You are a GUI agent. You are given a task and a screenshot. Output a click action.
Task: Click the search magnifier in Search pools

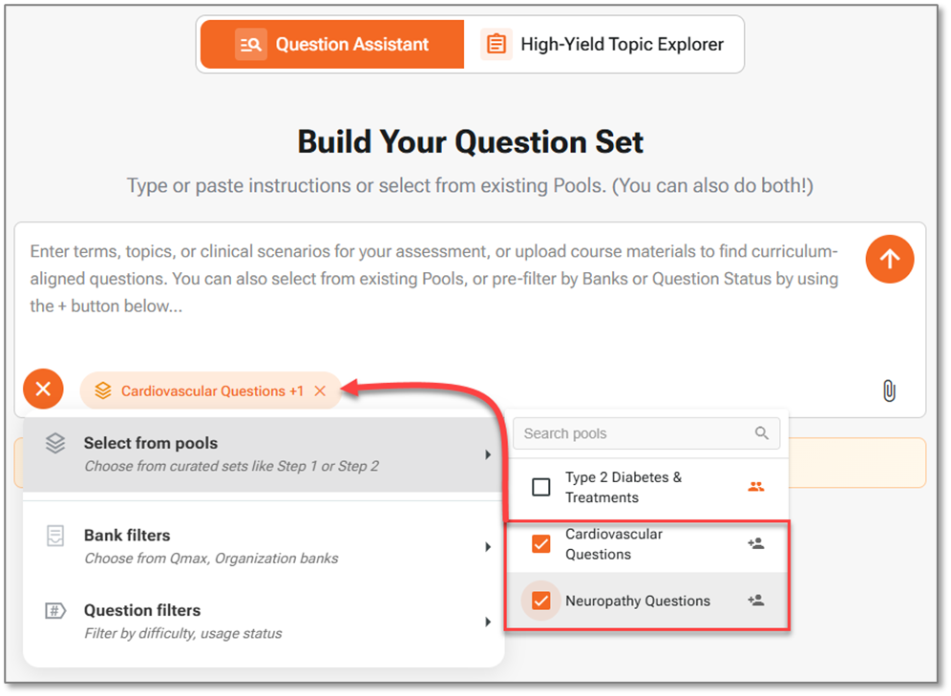click(762, 433)
